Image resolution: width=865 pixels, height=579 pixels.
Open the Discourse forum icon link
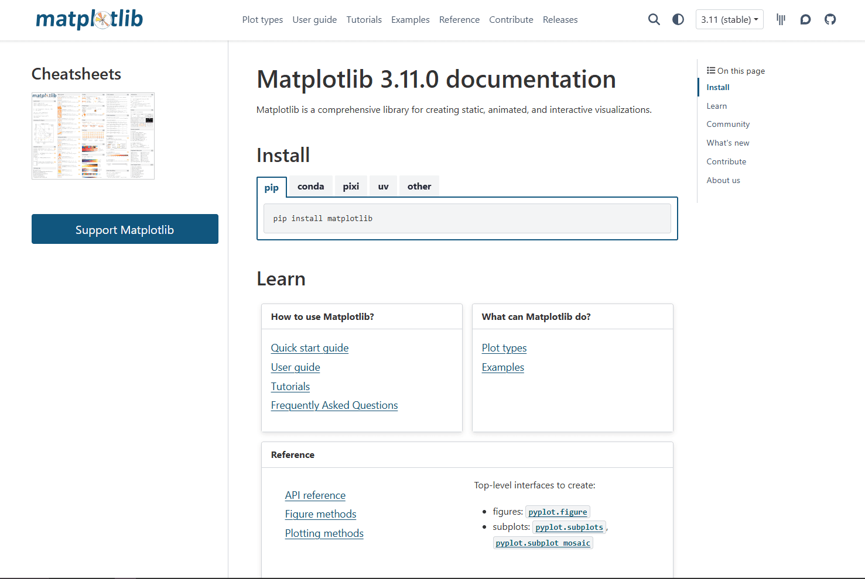[805, 19]
